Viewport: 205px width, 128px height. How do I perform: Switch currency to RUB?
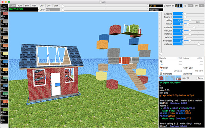(20, 5)
